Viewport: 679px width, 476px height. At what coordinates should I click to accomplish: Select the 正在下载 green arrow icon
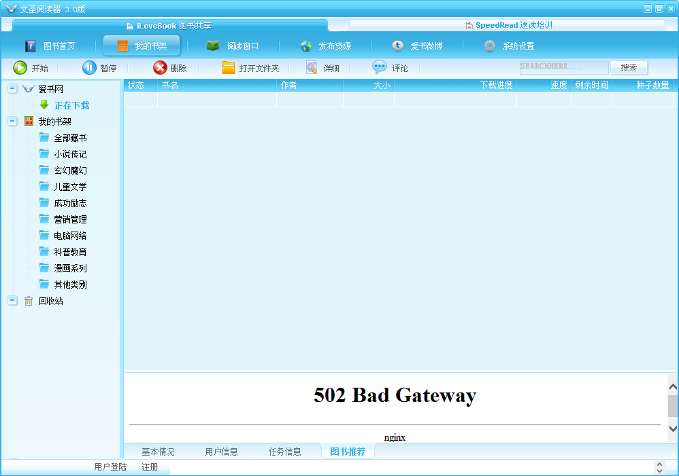pos(44,105)
